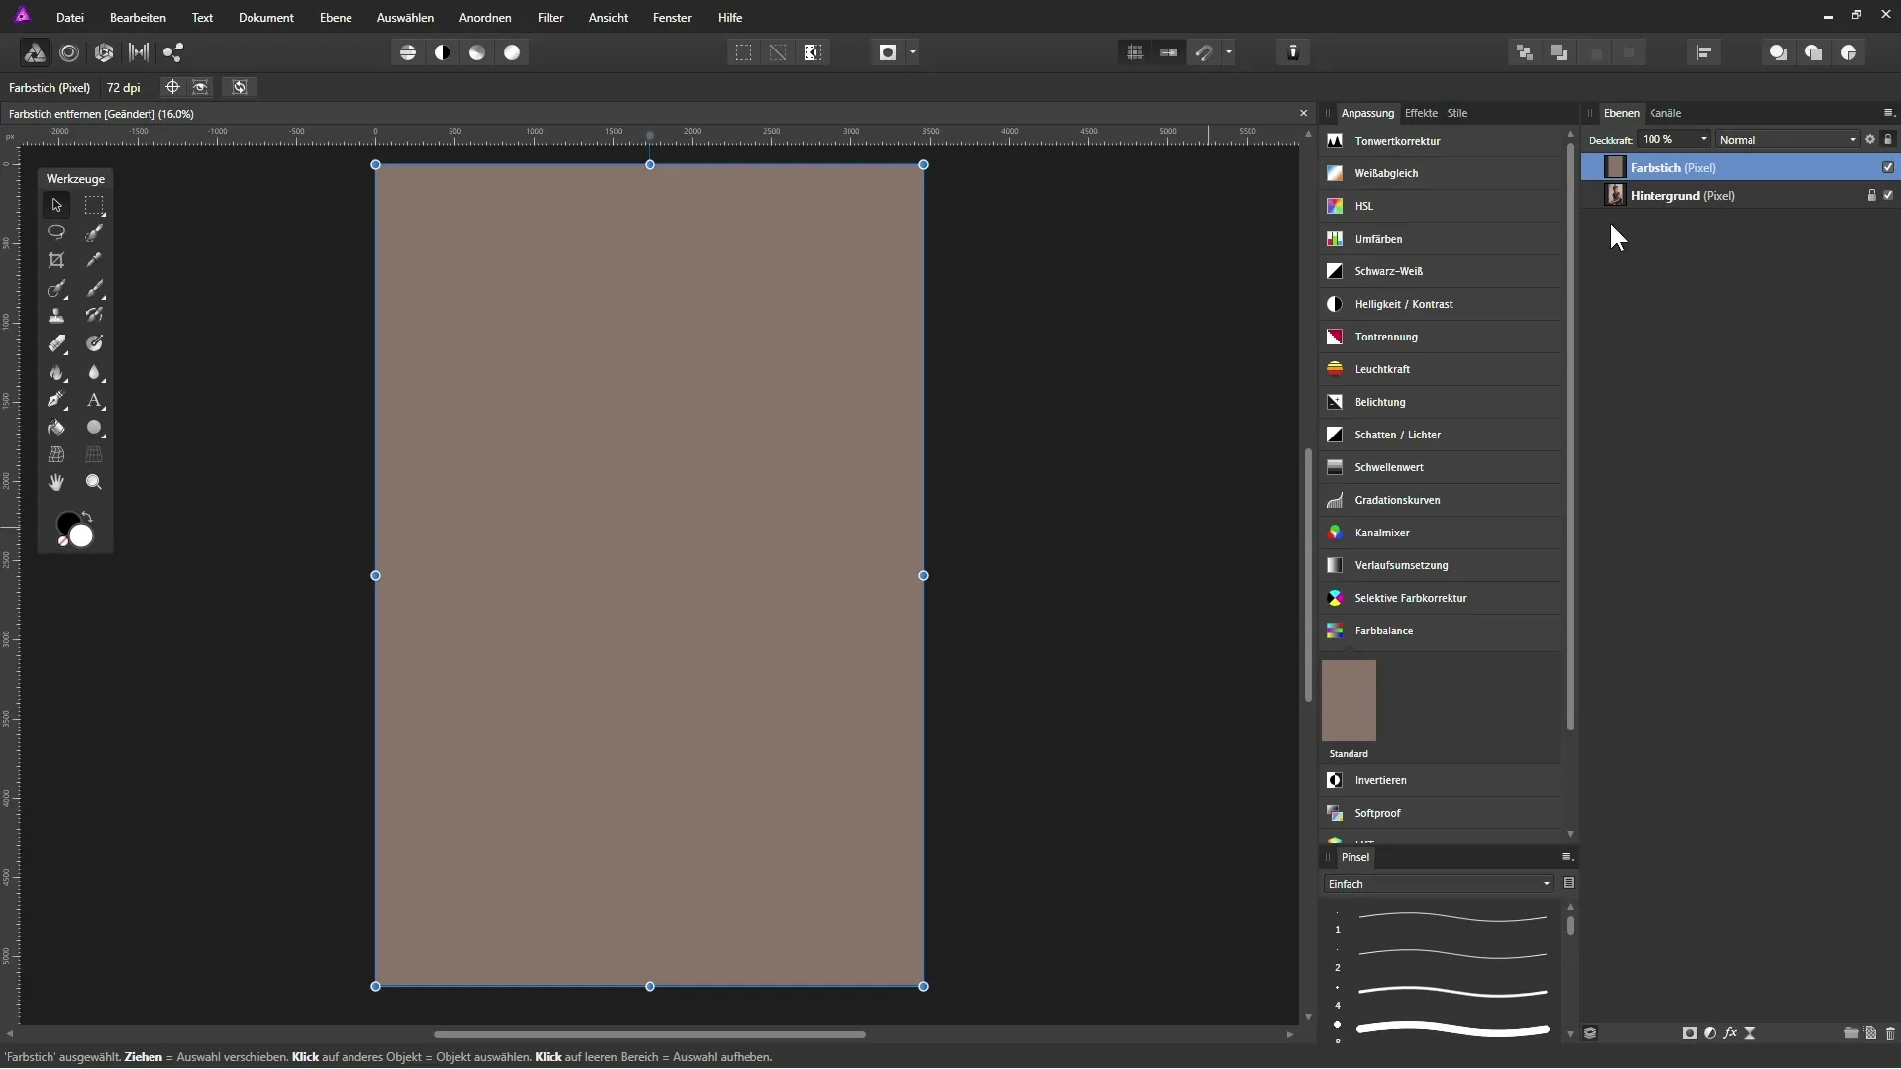
Task: Select the blur droplet tool
Action: coord(94,373)
